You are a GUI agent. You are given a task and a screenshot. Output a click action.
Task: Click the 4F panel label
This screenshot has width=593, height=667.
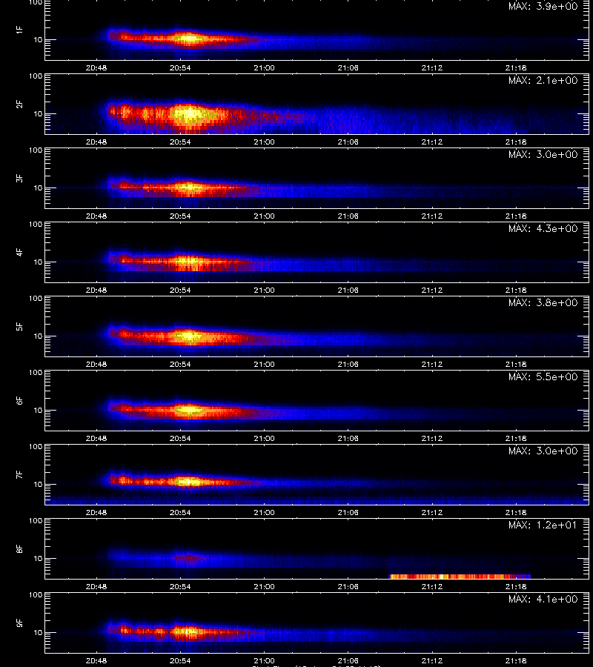click(x=19, y=252)
